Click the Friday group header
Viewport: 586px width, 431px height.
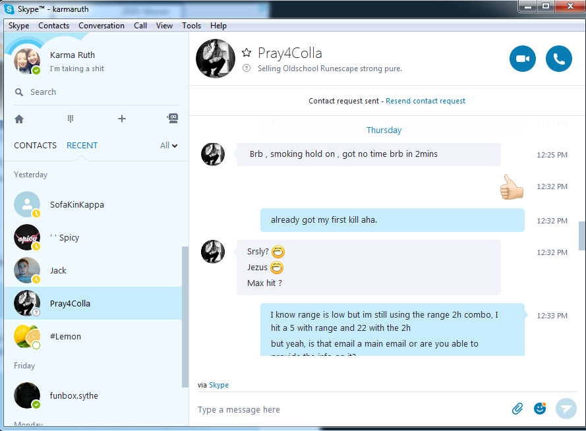pyautogui.click(x=24, y=366)
